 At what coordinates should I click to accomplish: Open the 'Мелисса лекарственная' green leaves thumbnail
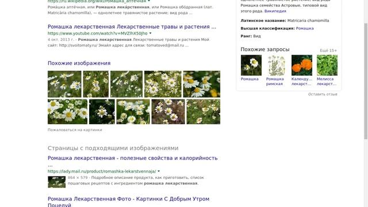(x=327, y=65)
